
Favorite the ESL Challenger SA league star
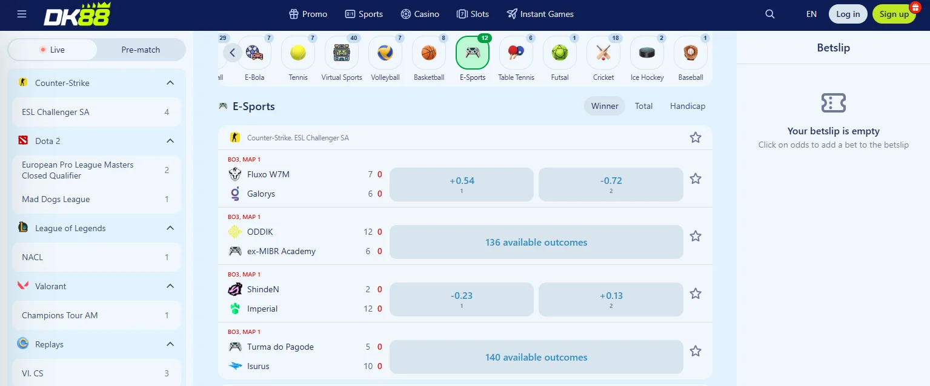click(x=696, y=137)
